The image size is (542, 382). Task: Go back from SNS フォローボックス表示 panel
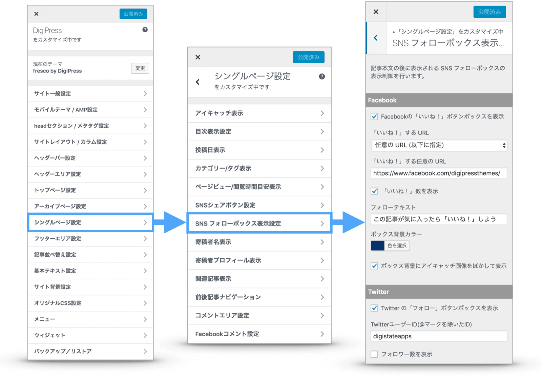click(x=376, y=38)
